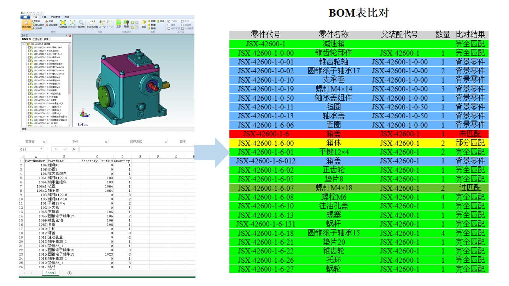
Task: Click the 充满视图 fit-view icon
Action: (64, 23)
